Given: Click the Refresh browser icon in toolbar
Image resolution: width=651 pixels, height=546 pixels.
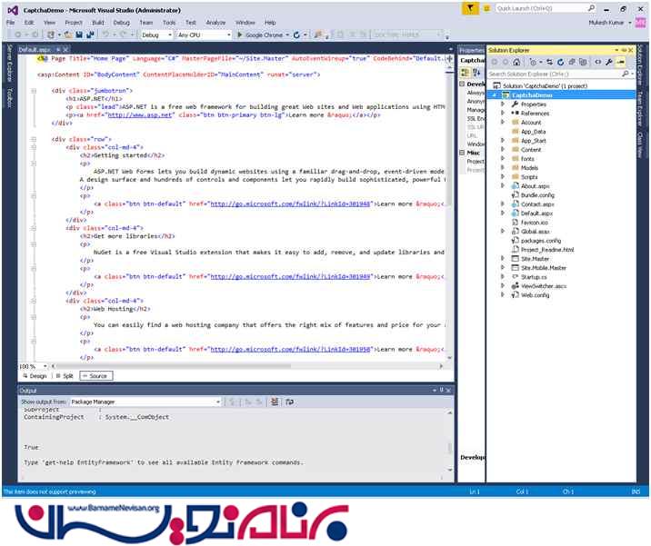Looking at the screenshot, I should click(x=296, y=35).
